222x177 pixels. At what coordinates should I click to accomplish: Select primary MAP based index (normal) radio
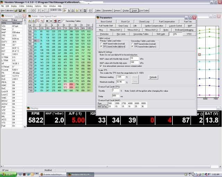tap(101, 44)
